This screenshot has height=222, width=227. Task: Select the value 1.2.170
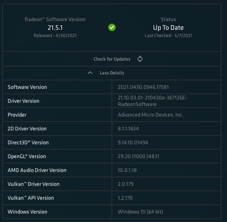pyautogui.click(x=125, y=198)
